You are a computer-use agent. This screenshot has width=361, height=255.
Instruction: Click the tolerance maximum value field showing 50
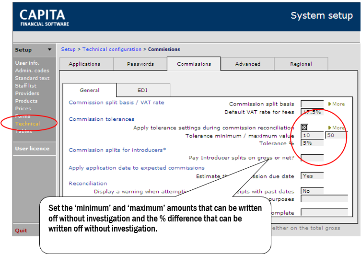tap(336, 135)
